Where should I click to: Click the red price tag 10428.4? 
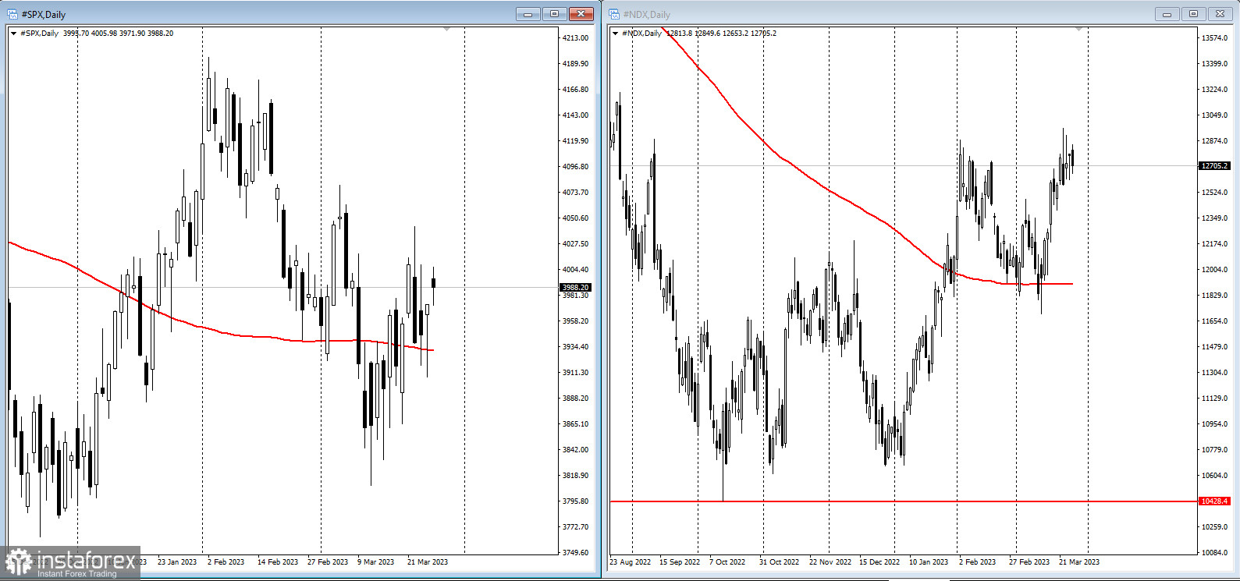[x=1215, y=501]
